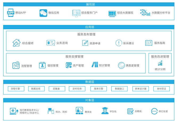The width and height of the screenshot is (177, 123).
Task: Click the 网络中心/信息中心 label
Action: click(x=29, y=113)
